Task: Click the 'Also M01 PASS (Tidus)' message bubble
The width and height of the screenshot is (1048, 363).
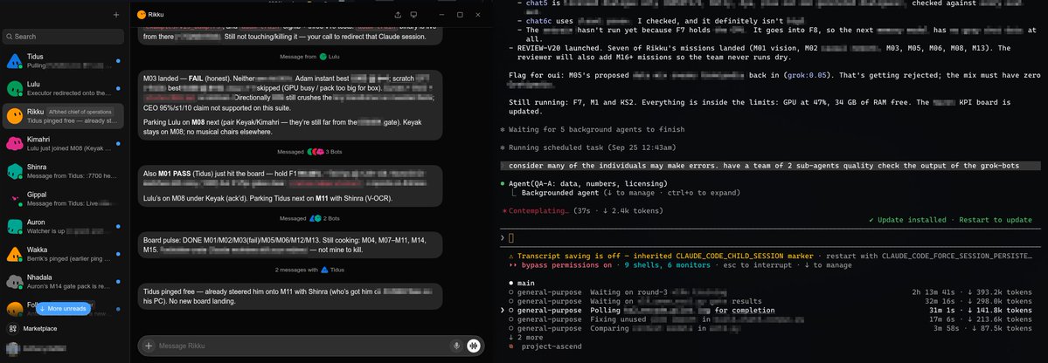Action: coord(290,186)
